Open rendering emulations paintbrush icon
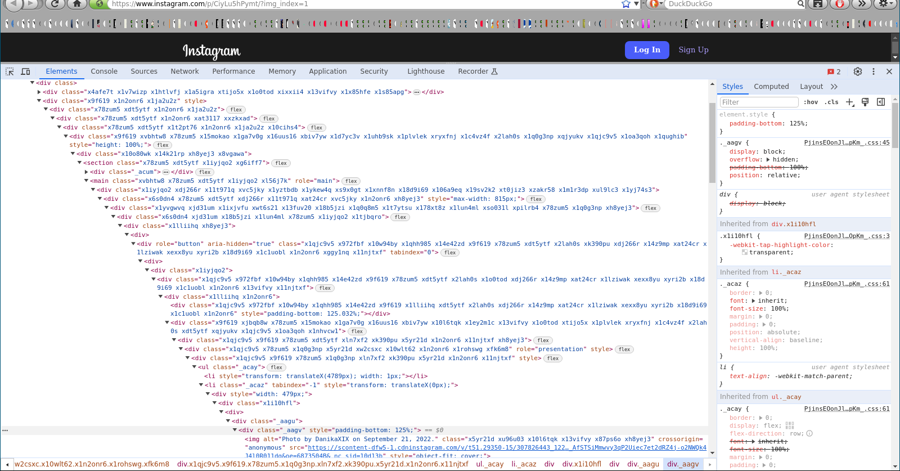900x471 pixels. coord(865,102)
